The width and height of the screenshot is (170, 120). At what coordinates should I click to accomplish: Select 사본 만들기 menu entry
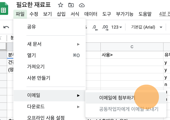click(50, 78)
